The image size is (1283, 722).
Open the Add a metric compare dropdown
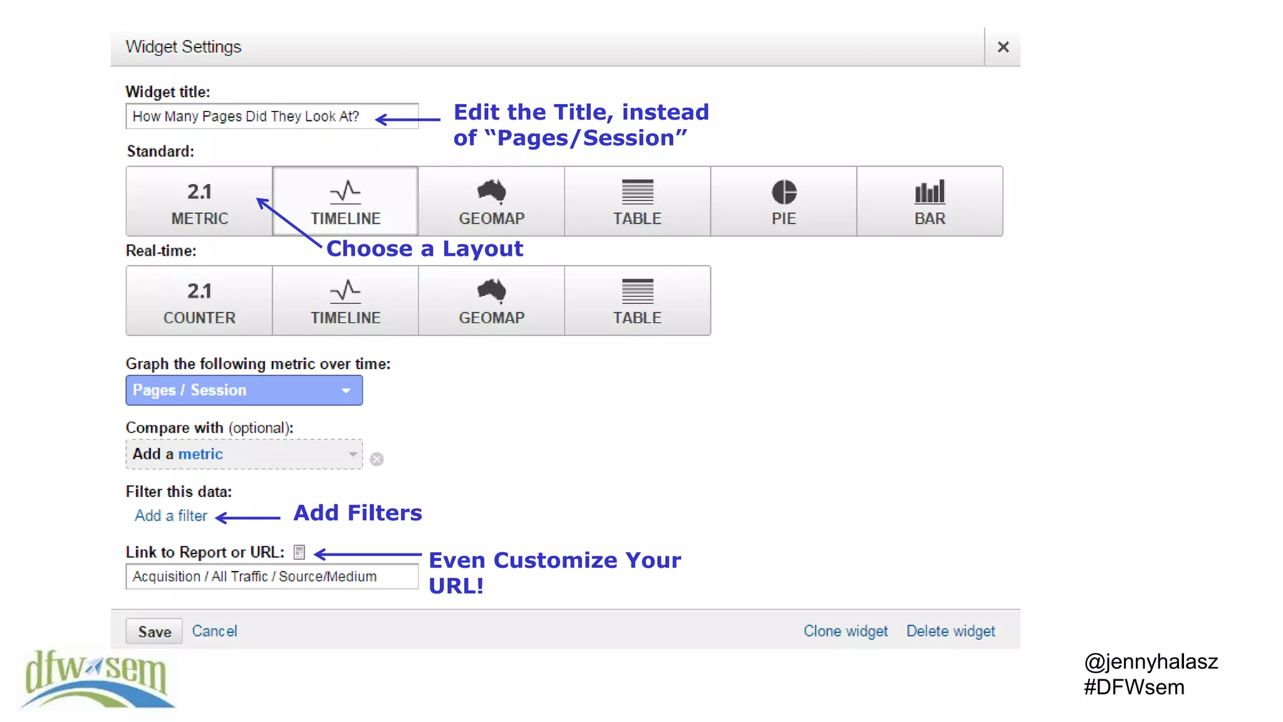[244, 454]
